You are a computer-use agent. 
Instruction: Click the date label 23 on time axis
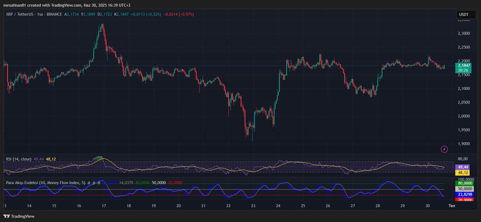point(253,206)
